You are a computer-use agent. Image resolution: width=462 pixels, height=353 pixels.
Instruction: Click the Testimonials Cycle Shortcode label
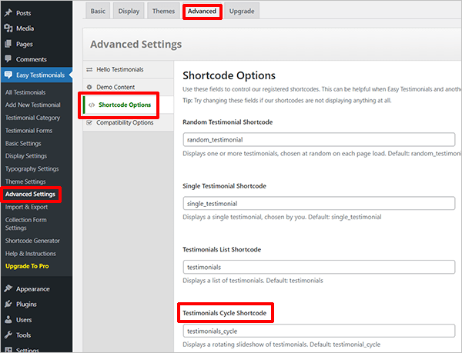[x=225, y=313]
